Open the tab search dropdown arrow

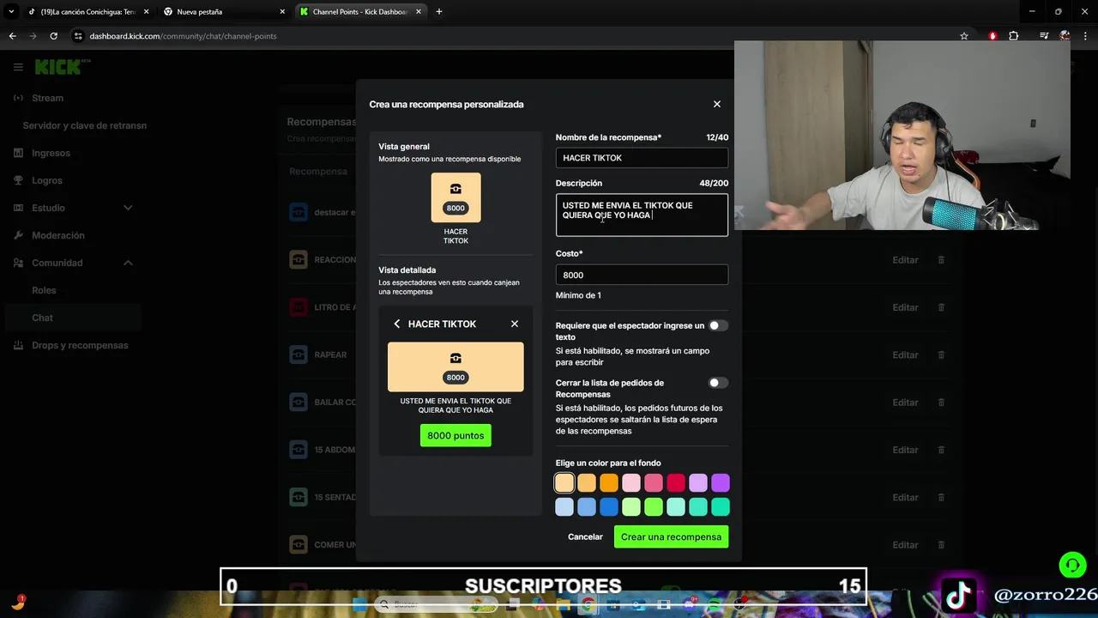click(x=11, y=12)
